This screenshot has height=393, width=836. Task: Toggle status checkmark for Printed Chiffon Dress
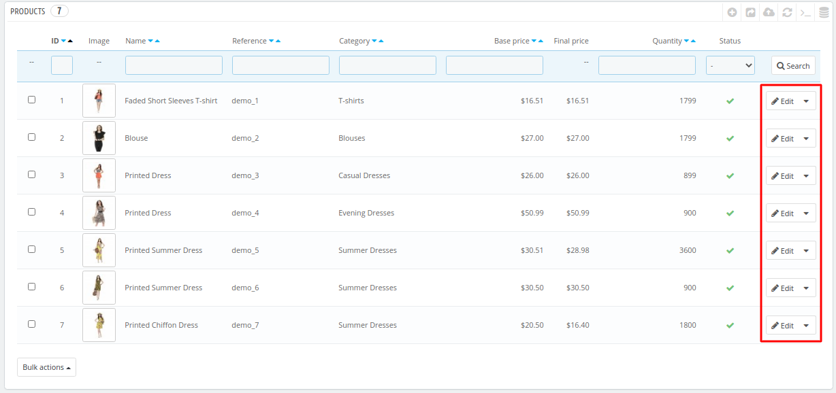pos(730,325)
